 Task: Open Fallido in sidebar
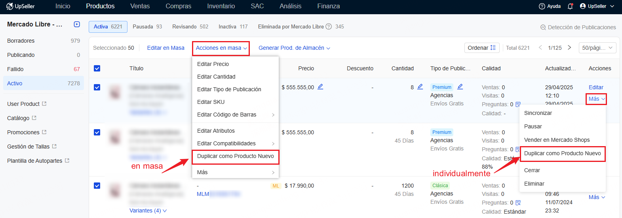point(44,69)
